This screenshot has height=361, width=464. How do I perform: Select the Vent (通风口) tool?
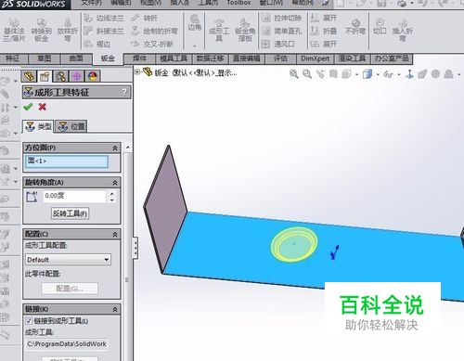(278, 44)
